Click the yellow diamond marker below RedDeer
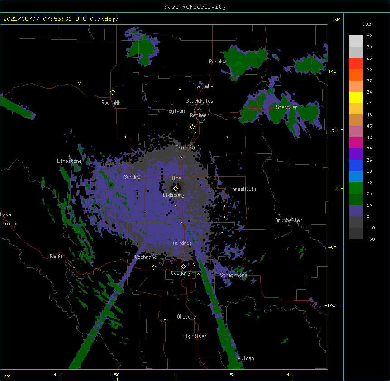The height and width of the screenshot is (381, 390). (192, 127)
